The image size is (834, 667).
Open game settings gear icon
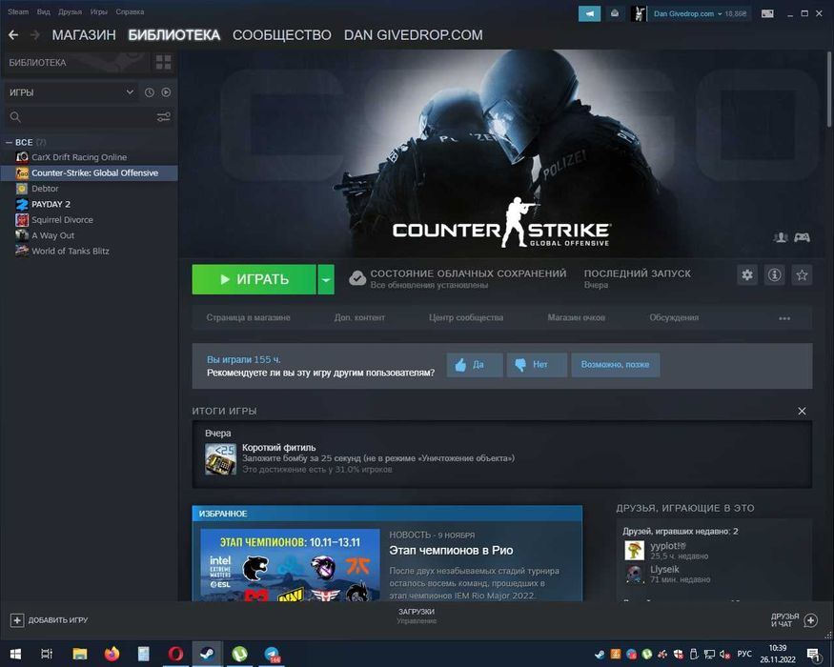747,275
